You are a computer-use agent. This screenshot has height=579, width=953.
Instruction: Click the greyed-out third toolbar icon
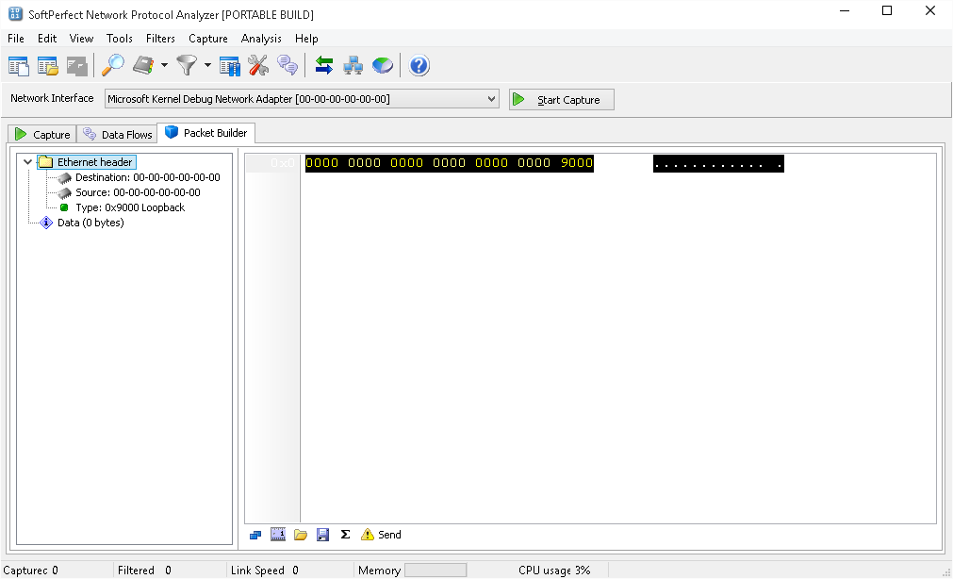tap(77, 66)
